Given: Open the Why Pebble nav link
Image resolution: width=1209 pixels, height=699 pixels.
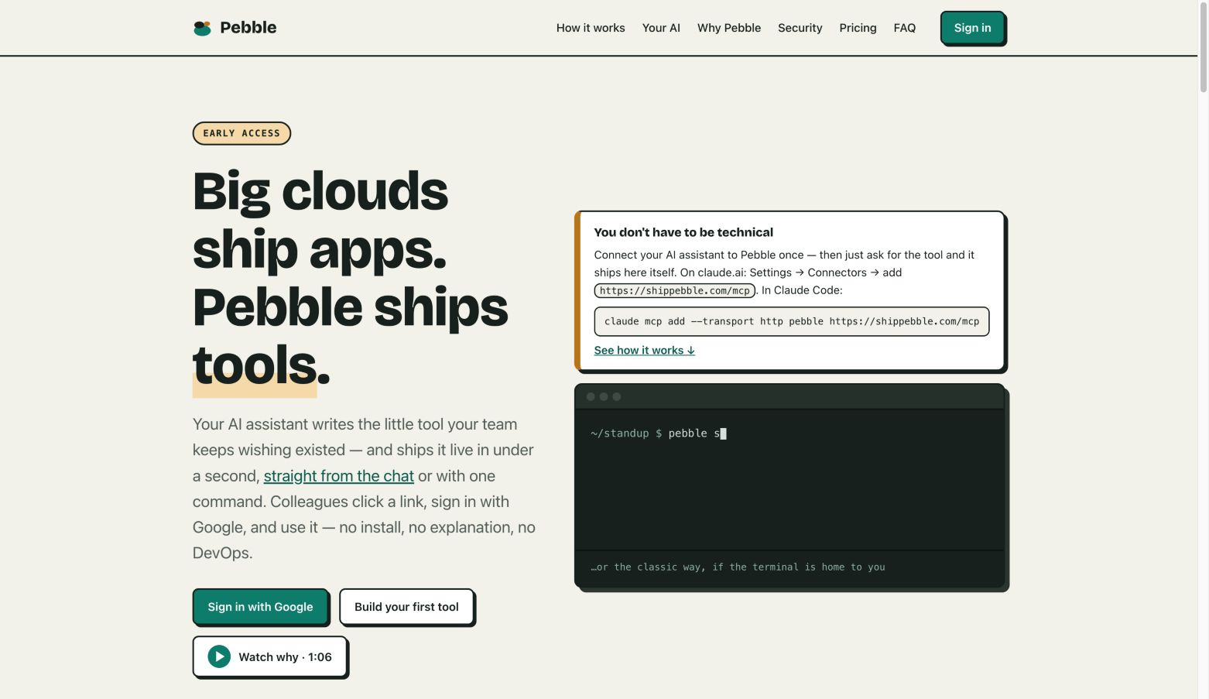Looking at the screenshot, I should pyautogui.click(x=729, y=28).
